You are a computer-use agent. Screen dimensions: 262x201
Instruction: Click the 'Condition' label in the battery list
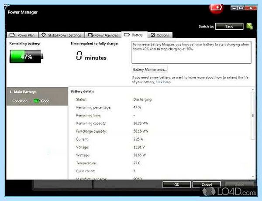(x=20, y=101)
